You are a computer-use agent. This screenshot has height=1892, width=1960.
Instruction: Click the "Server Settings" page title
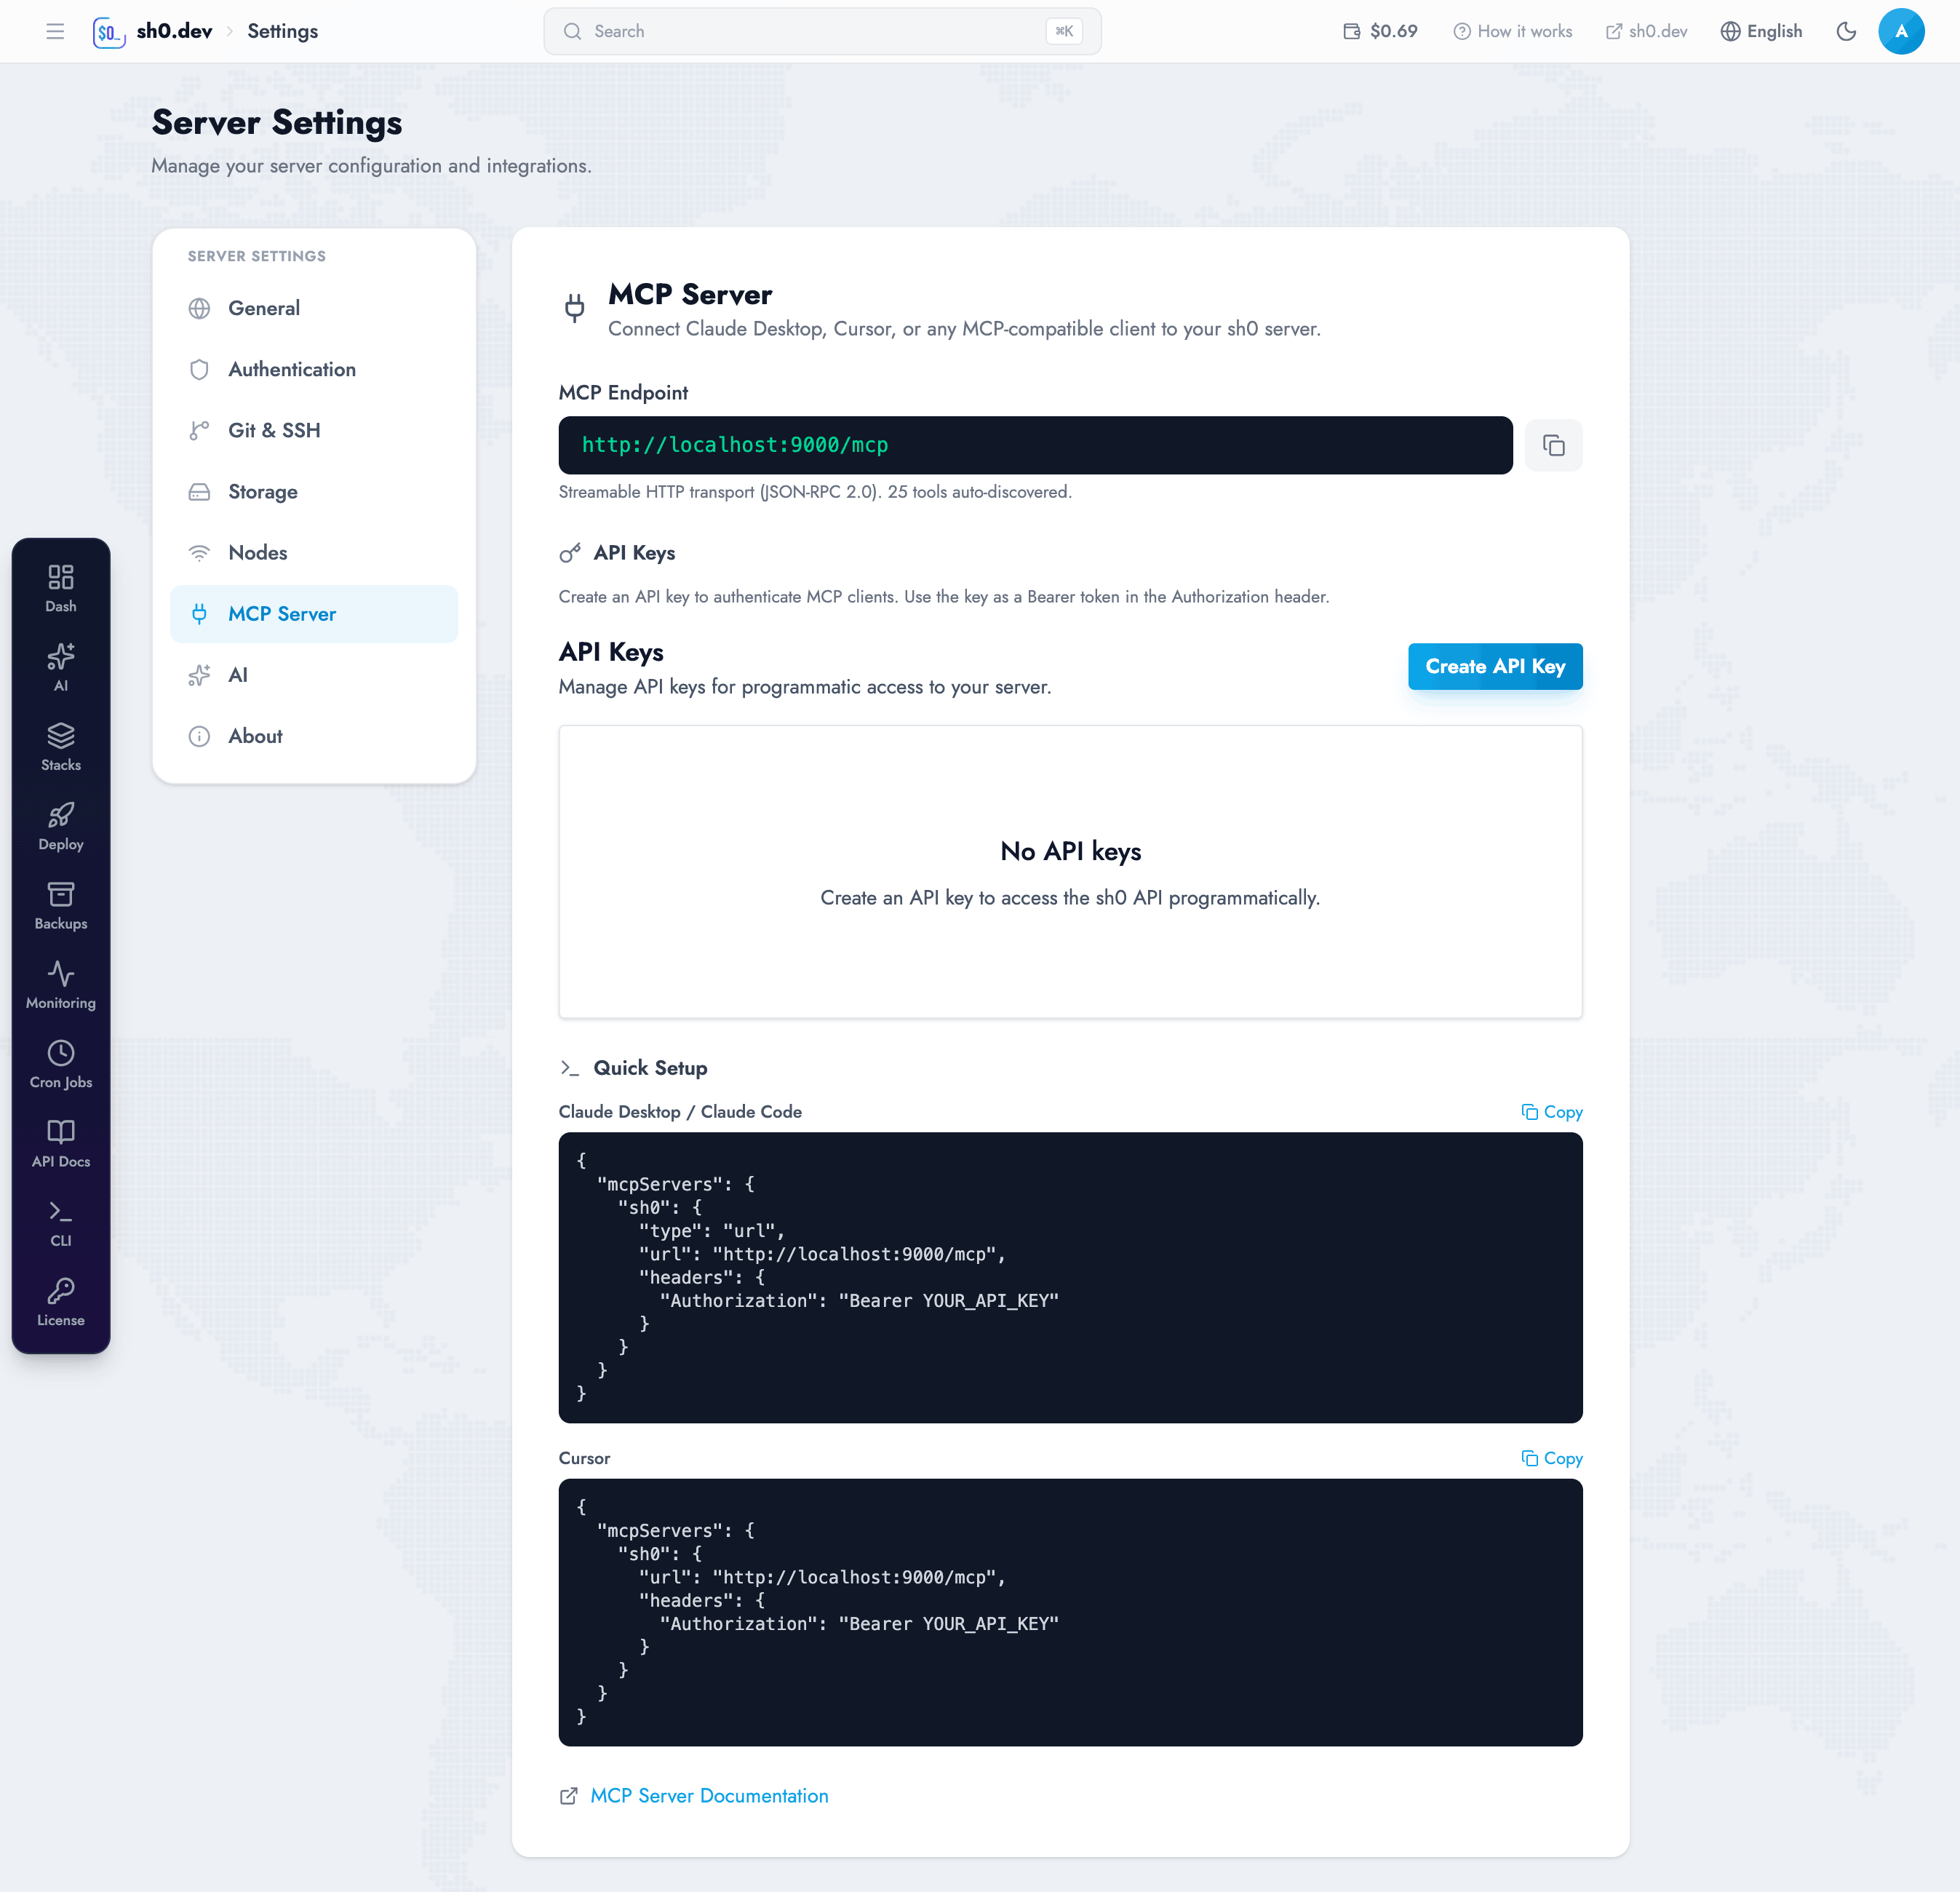[x=277, y=122]
